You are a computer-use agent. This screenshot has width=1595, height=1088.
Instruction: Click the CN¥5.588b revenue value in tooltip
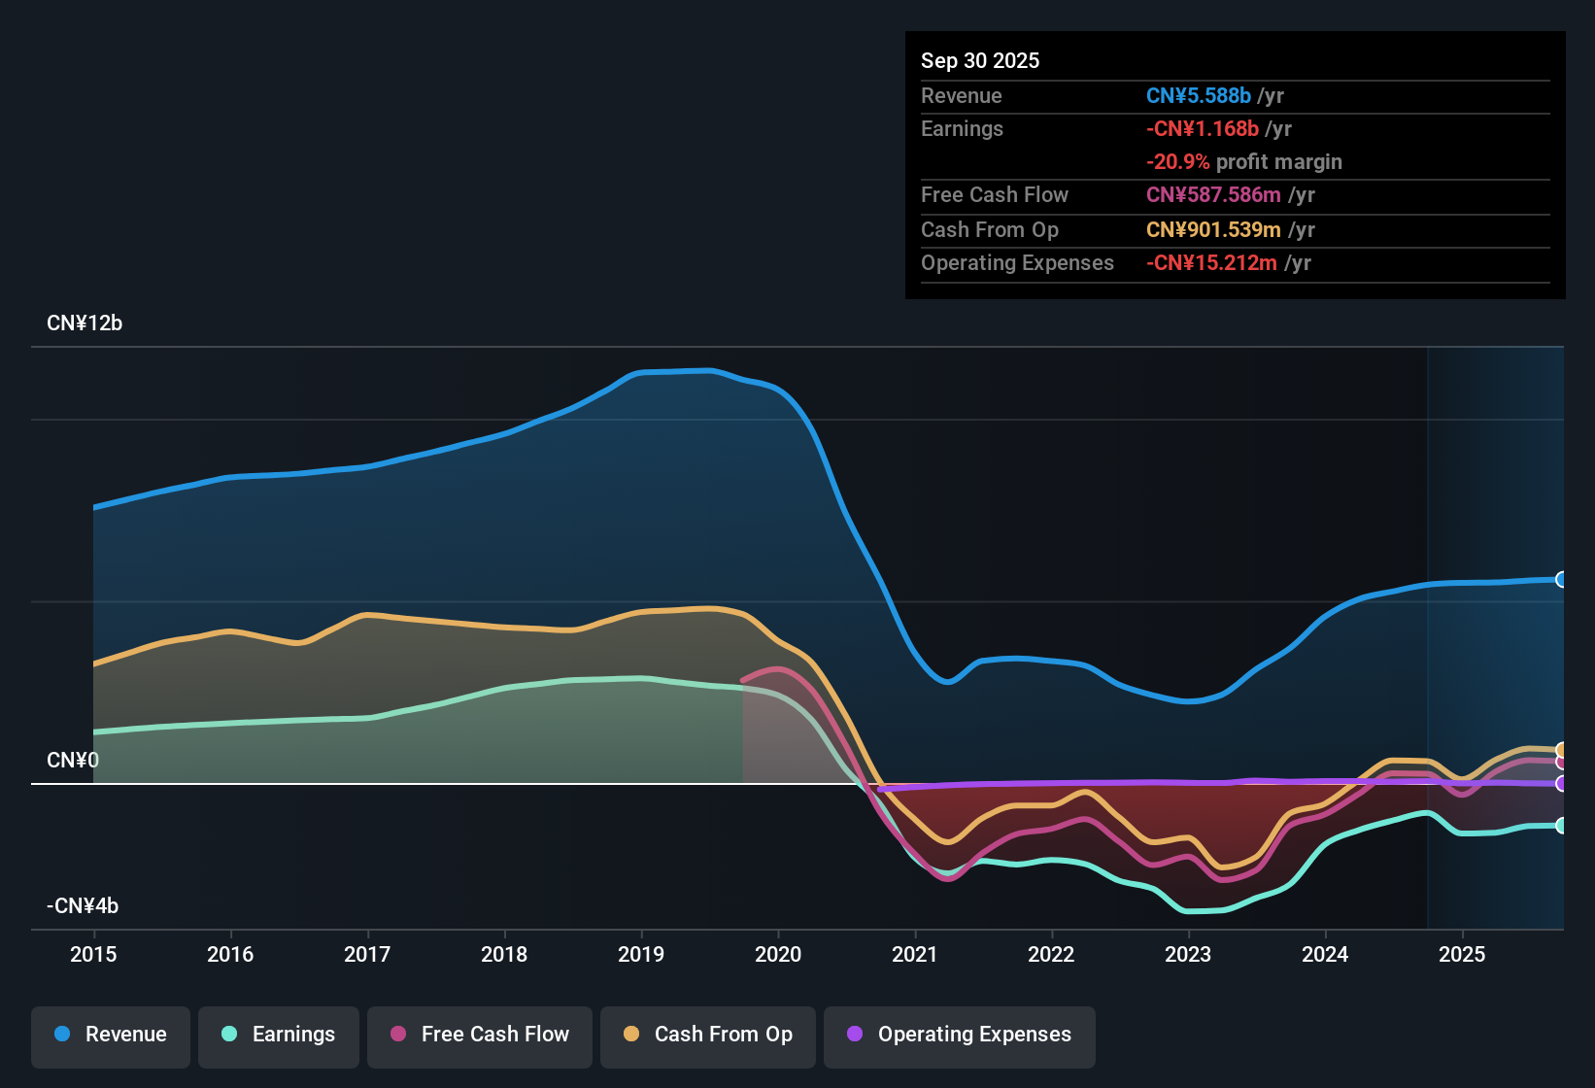tap(1198, 95)
